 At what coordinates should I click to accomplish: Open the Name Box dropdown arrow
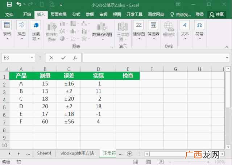[32, 57]
